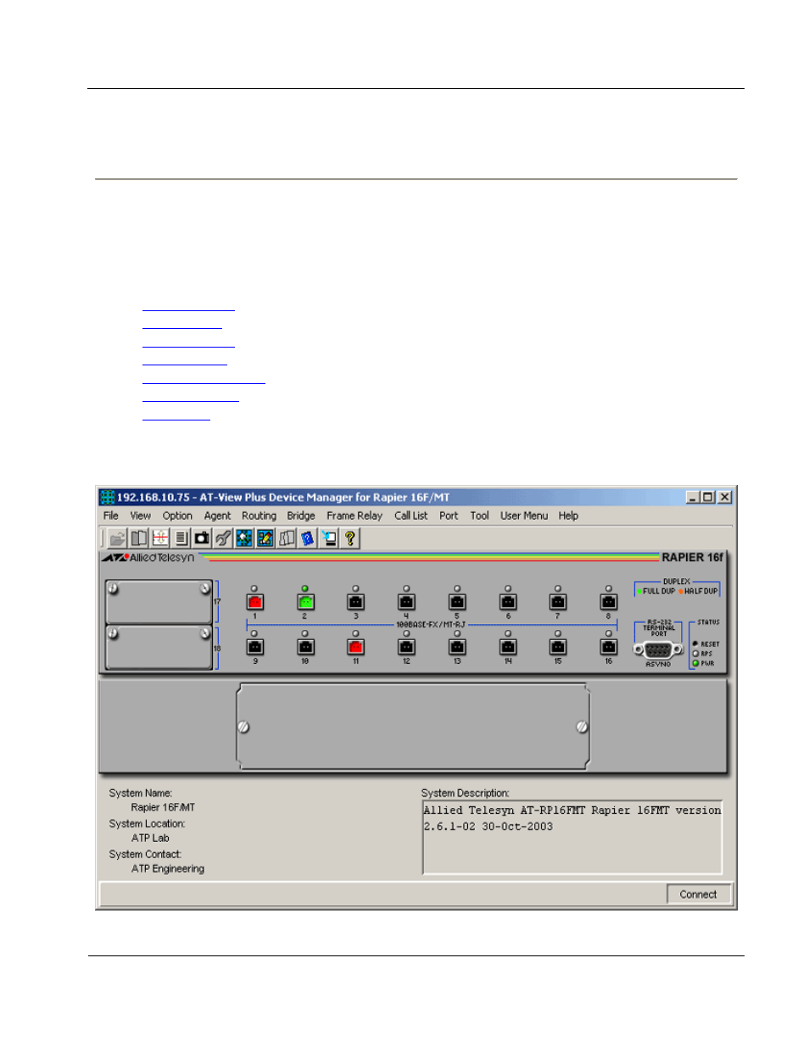The height and width of the screenshot is (1047, 809).
Task: Click the open book toolbar icon
Action: click(139, 538)
